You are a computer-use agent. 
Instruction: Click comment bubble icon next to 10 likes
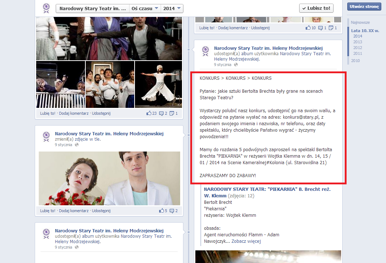tap(320, 28)
